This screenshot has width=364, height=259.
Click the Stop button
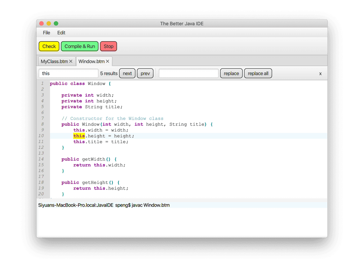108,46
